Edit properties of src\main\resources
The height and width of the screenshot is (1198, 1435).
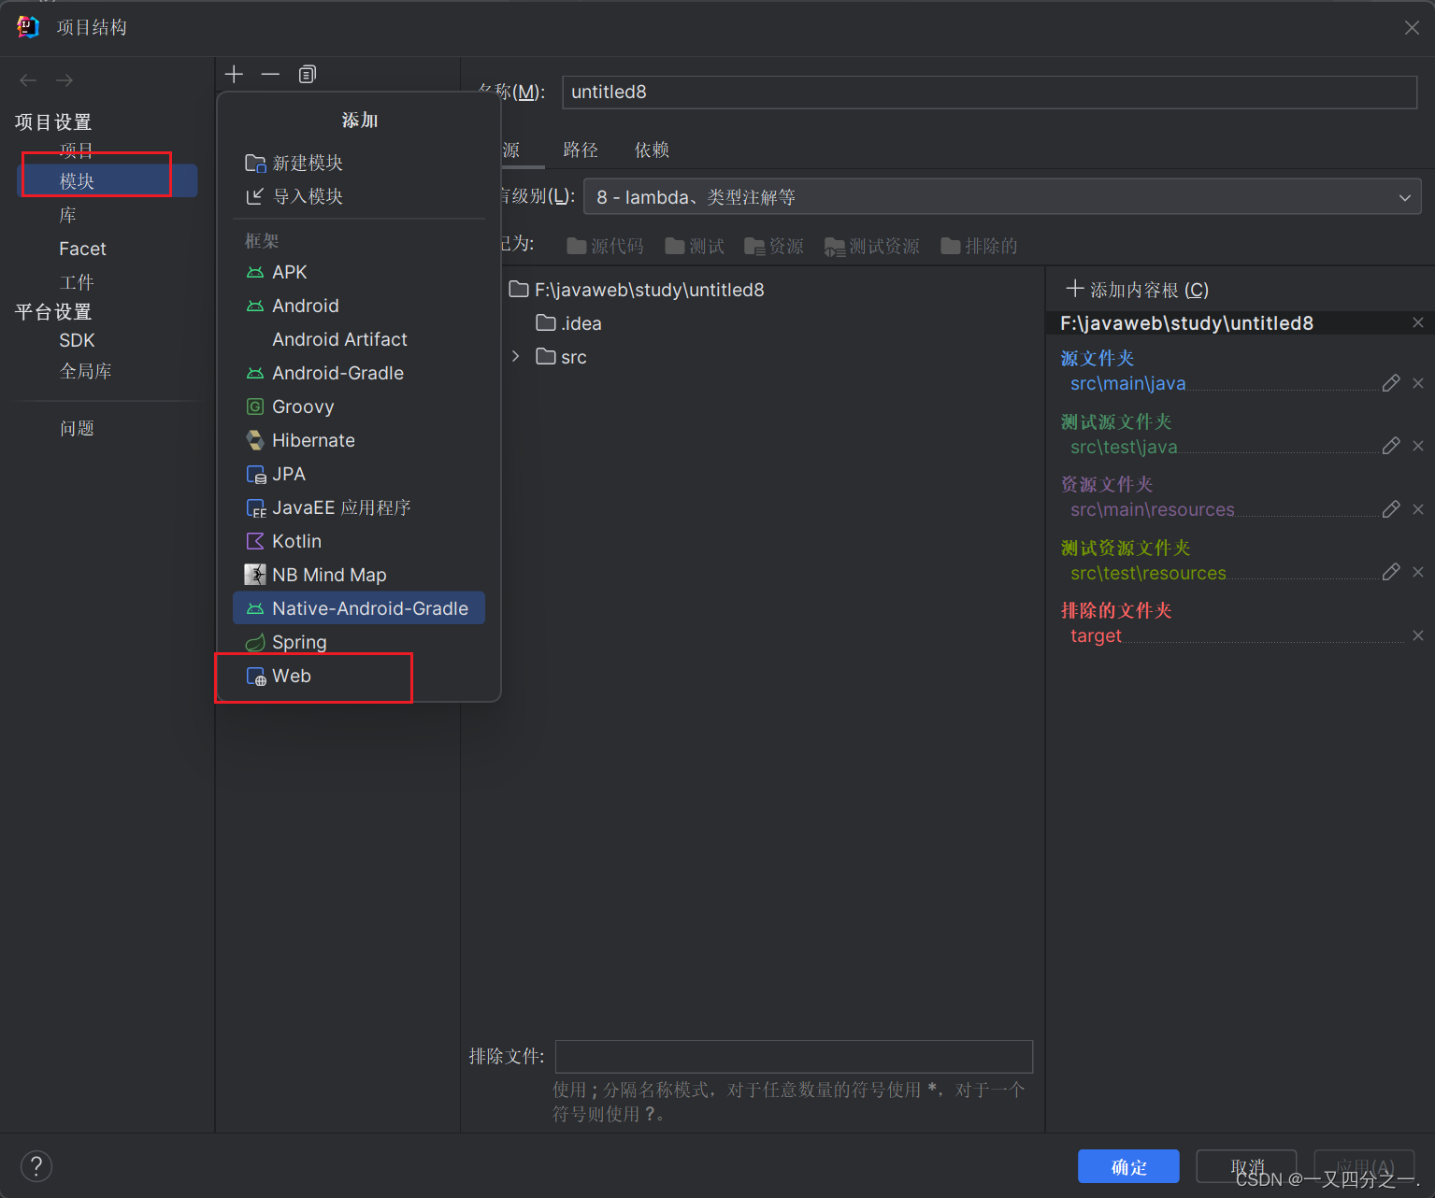[1391, 509]
